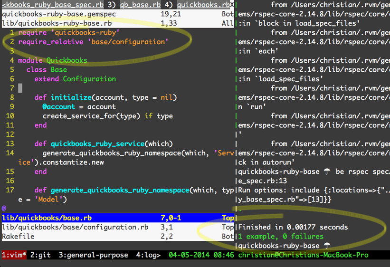Focus the active lib/quickbooks/base.rb status line

[x=118, y=218]
